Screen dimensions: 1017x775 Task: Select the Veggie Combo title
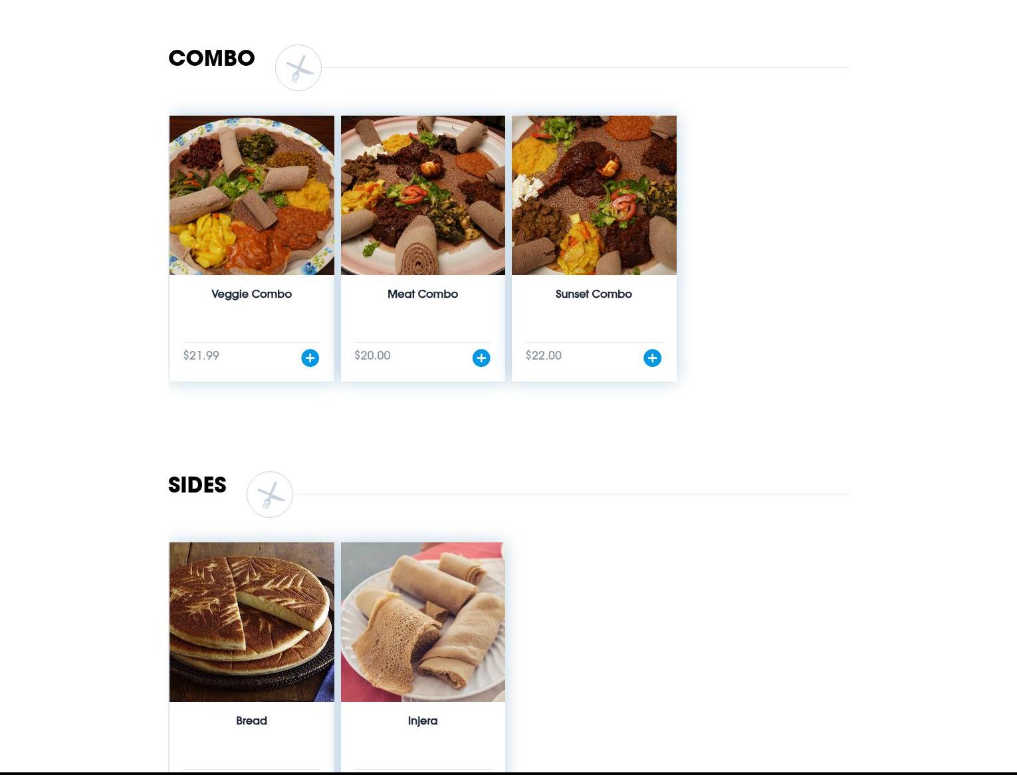[251, 294]
